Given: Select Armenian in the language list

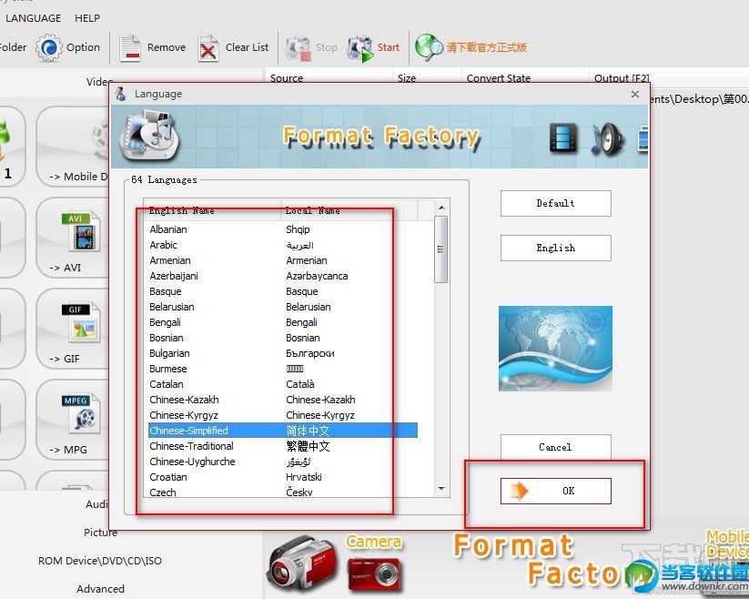Looking at the screenshot, I should coord(283,260).
